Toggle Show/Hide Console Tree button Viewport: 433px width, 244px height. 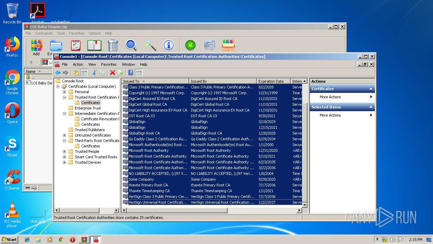(x=84, y=73)
